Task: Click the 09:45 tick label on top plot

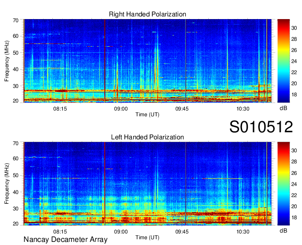Action: [182, 109]
